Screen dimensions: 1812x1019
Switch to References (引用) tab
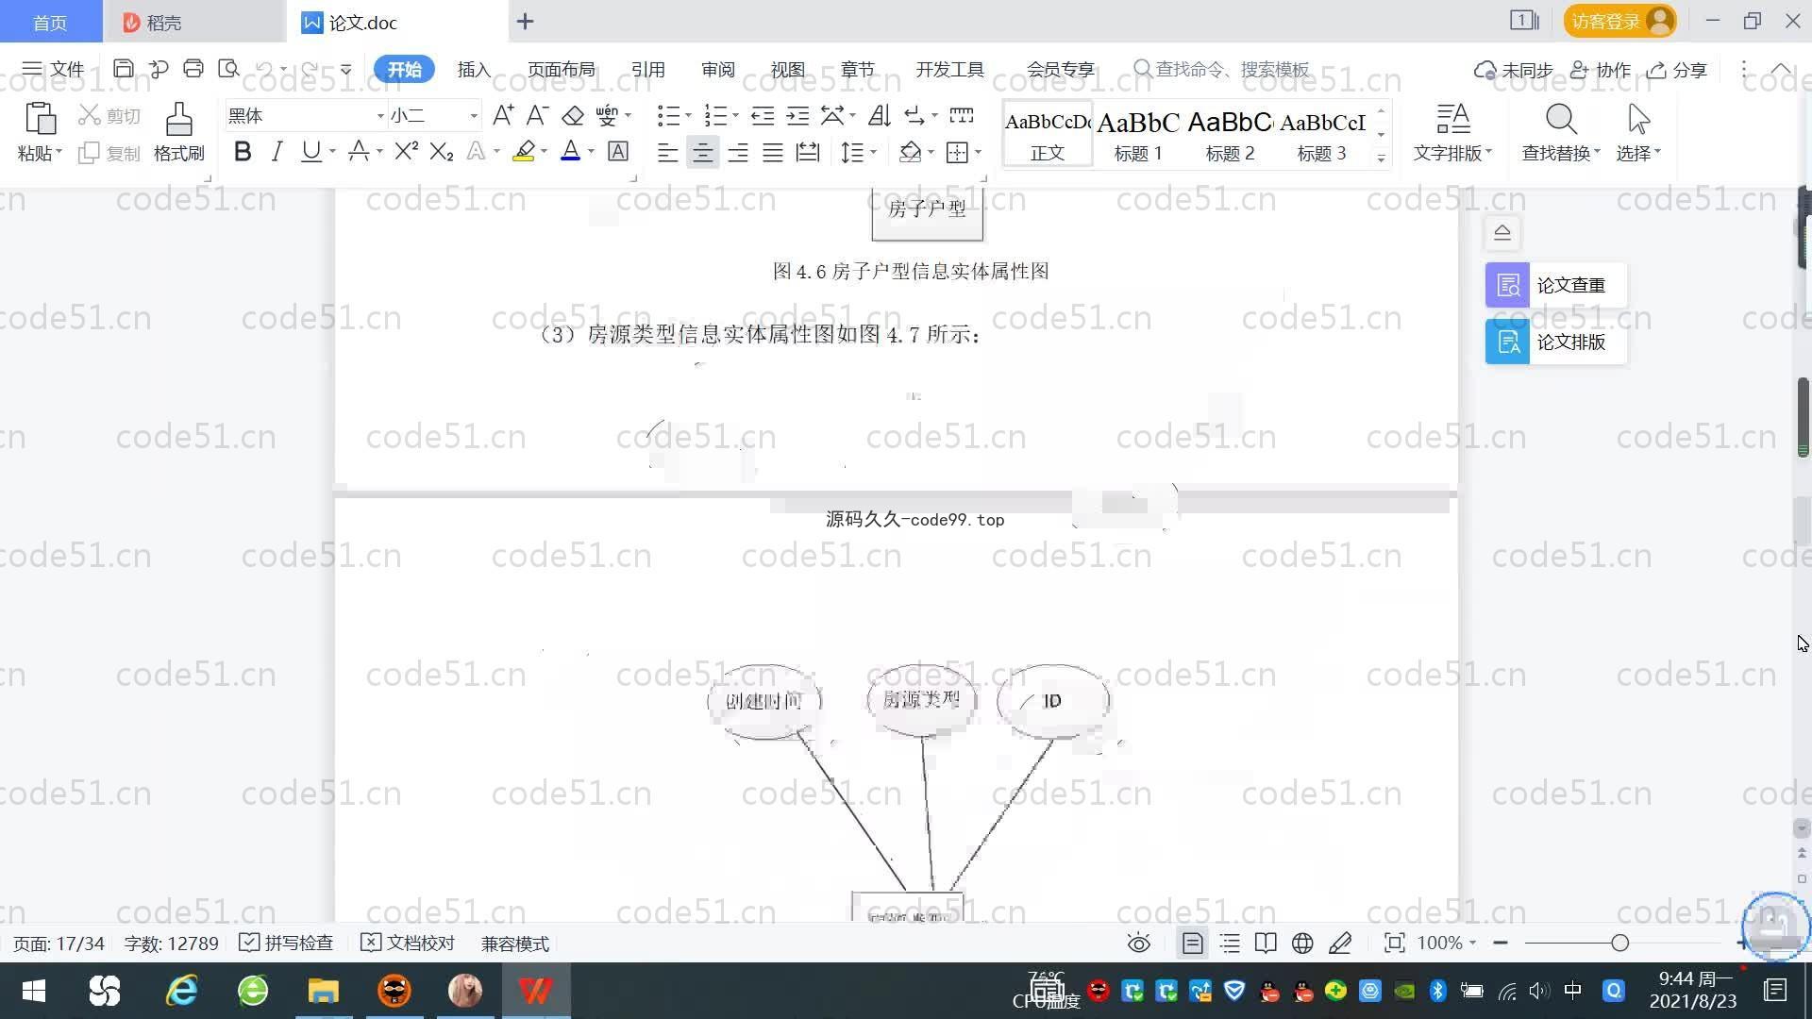pyautogui.click(x=648, y=69)
